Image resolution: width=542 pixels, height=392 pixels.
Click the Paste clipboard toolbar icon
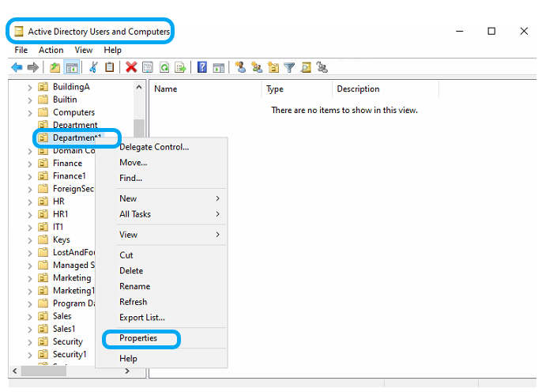(110, 67)
